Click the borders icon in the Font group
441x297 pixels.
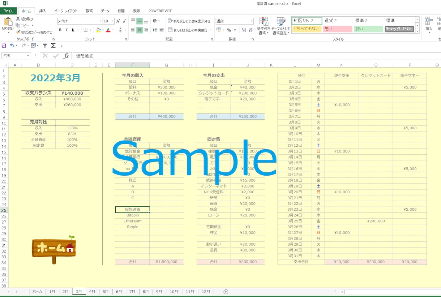pyautogui.click(x=85, y=30)
